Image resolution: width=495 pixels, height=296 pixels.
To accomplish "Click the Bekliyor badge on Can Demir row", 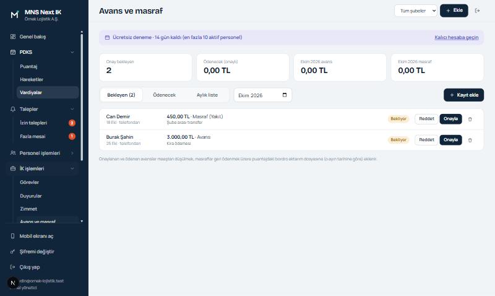I will pos(398,119).
